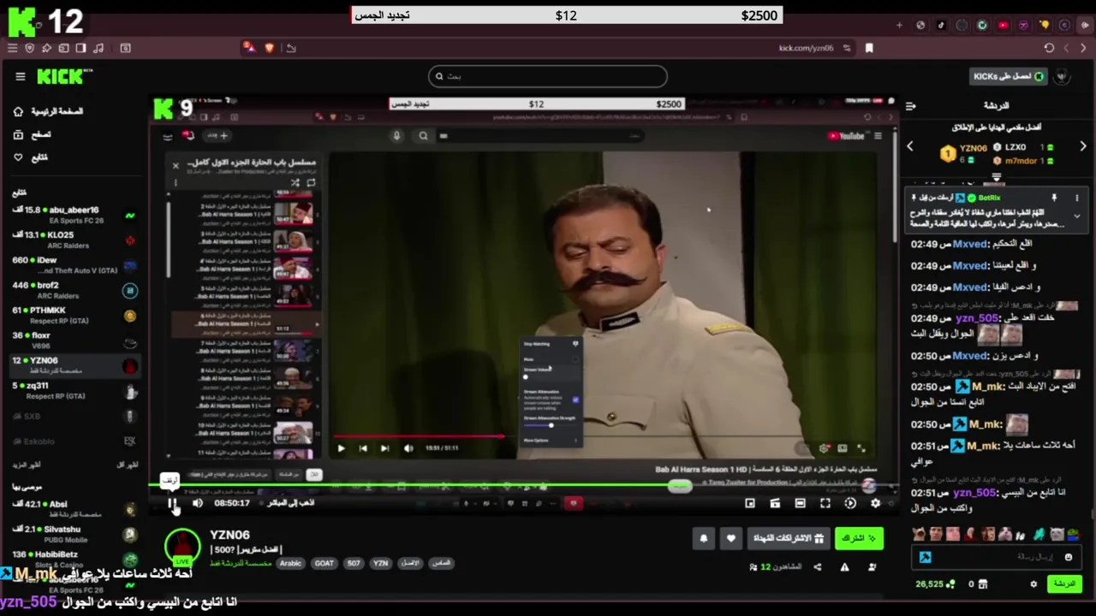Image resolution: width=1096 pixels, height=616 pixels.
Task: Open floxr channel in sidebar
Action: pos(74,341)
